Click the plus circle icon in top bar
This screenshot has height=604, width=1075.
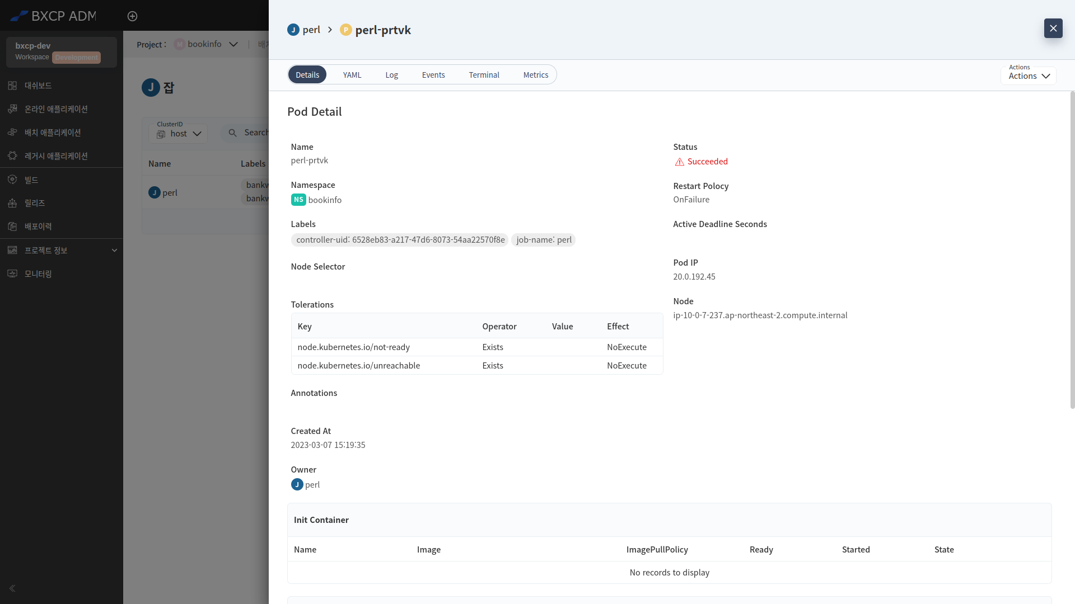[132, 16]
